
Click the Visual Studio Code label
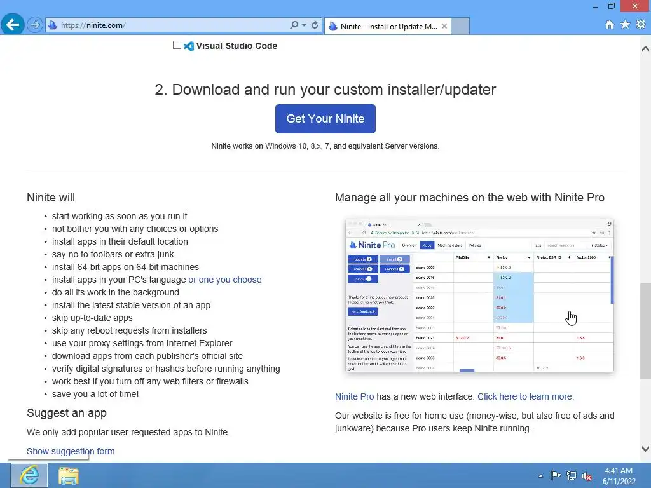[236, 46]
